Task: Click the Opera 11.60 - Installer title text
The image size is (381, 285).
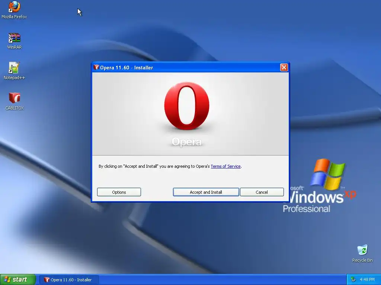Action: pyautogui.click(x=127, y=68)
